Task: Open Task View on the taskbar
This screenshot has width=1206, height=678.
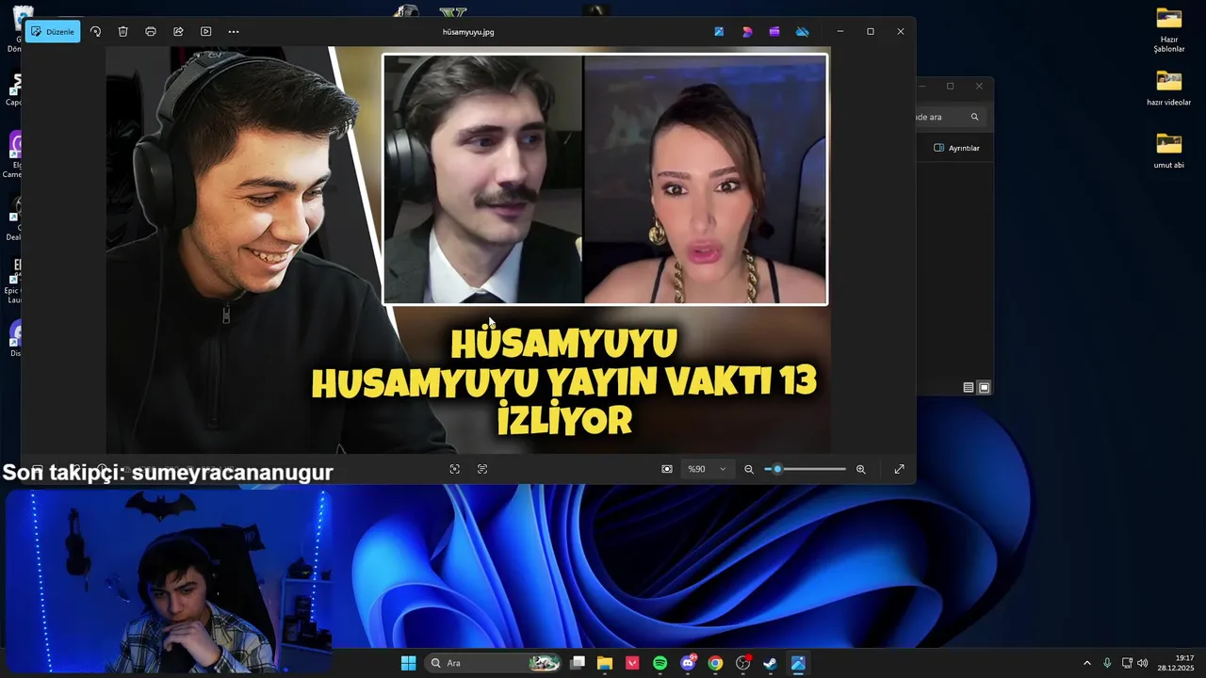Action: (578, 663)
